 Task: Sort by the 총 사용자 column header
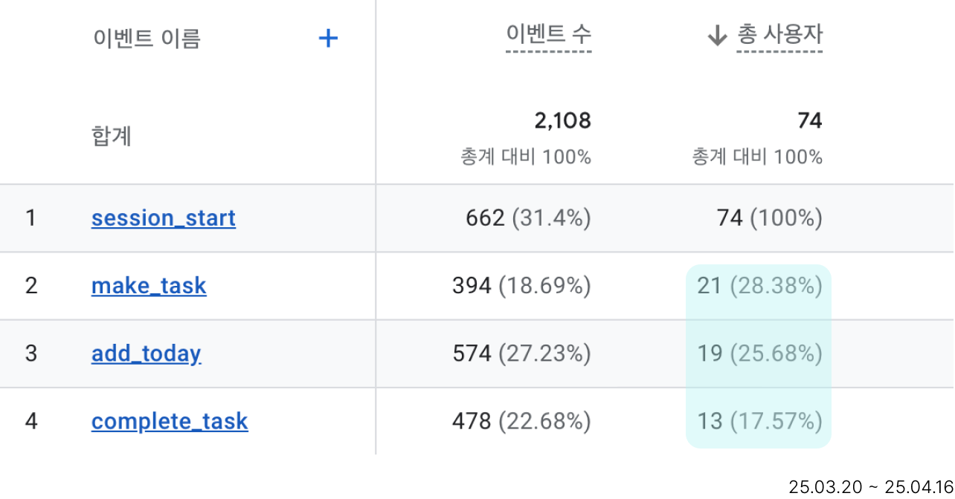pos(780,35)
